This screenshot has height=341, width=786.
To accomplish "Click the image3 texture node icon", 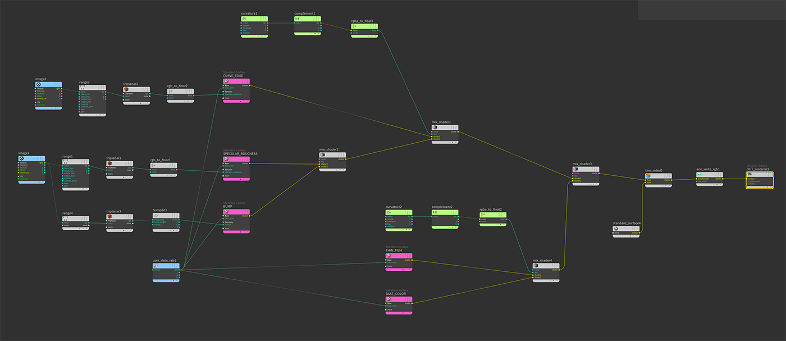I will click(38, 84).
